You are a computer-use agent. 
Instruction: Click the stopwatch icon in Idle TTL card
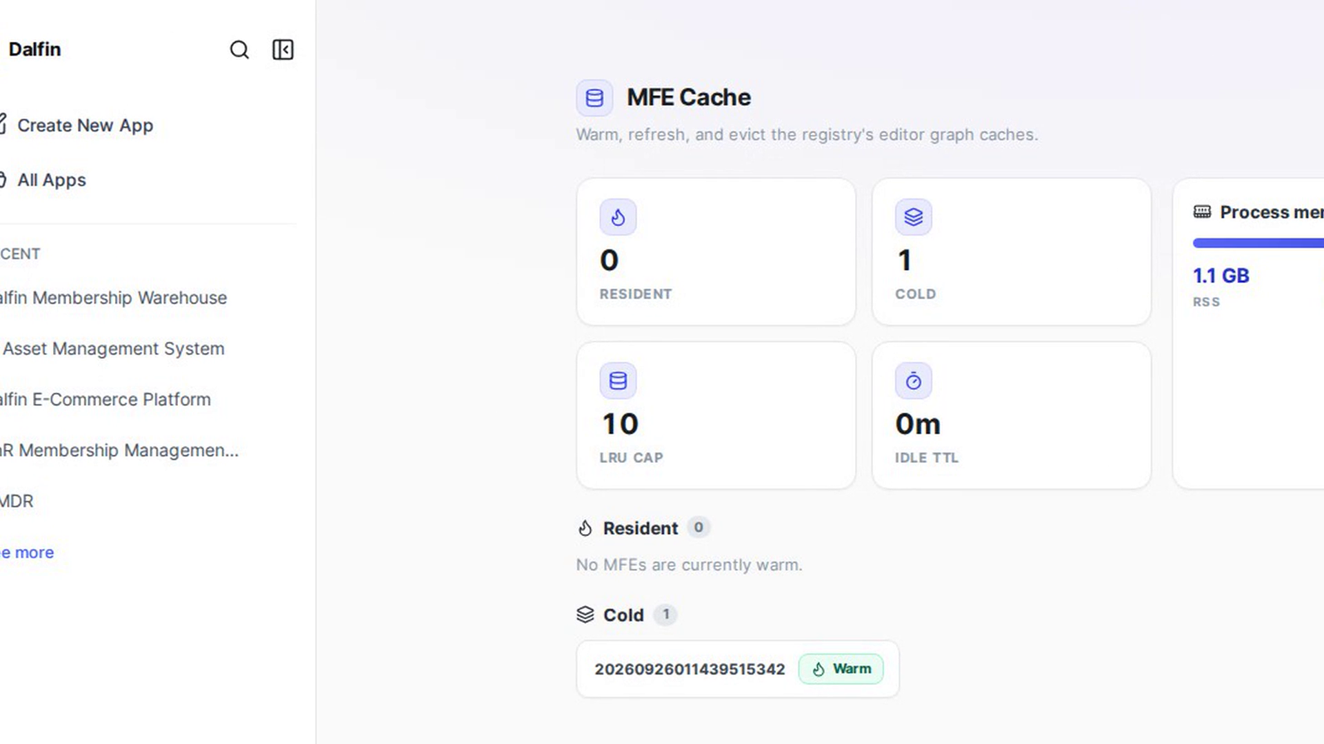click(x=914, y=381)
